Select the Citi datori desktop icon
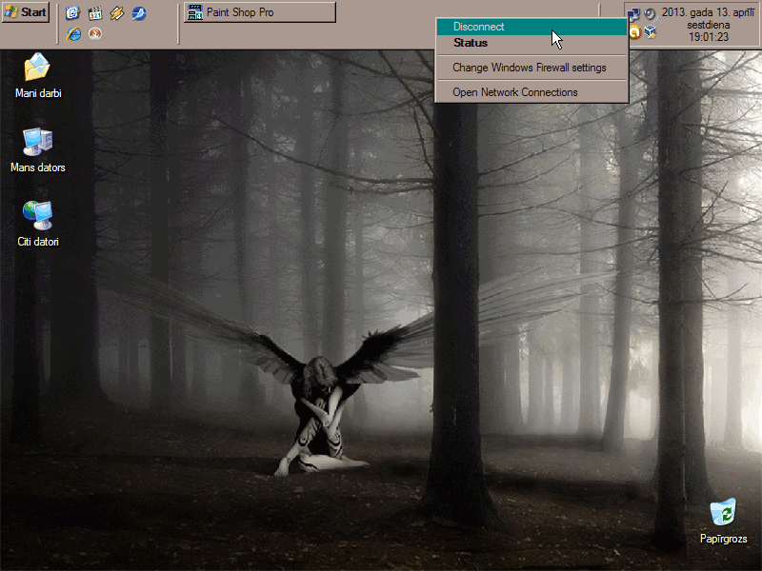762x571 pixels. [x=38, y=225]
